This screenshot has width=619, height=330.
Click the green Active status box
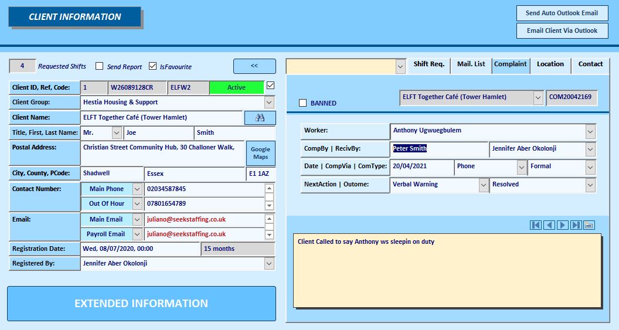[x=236, y=88]
